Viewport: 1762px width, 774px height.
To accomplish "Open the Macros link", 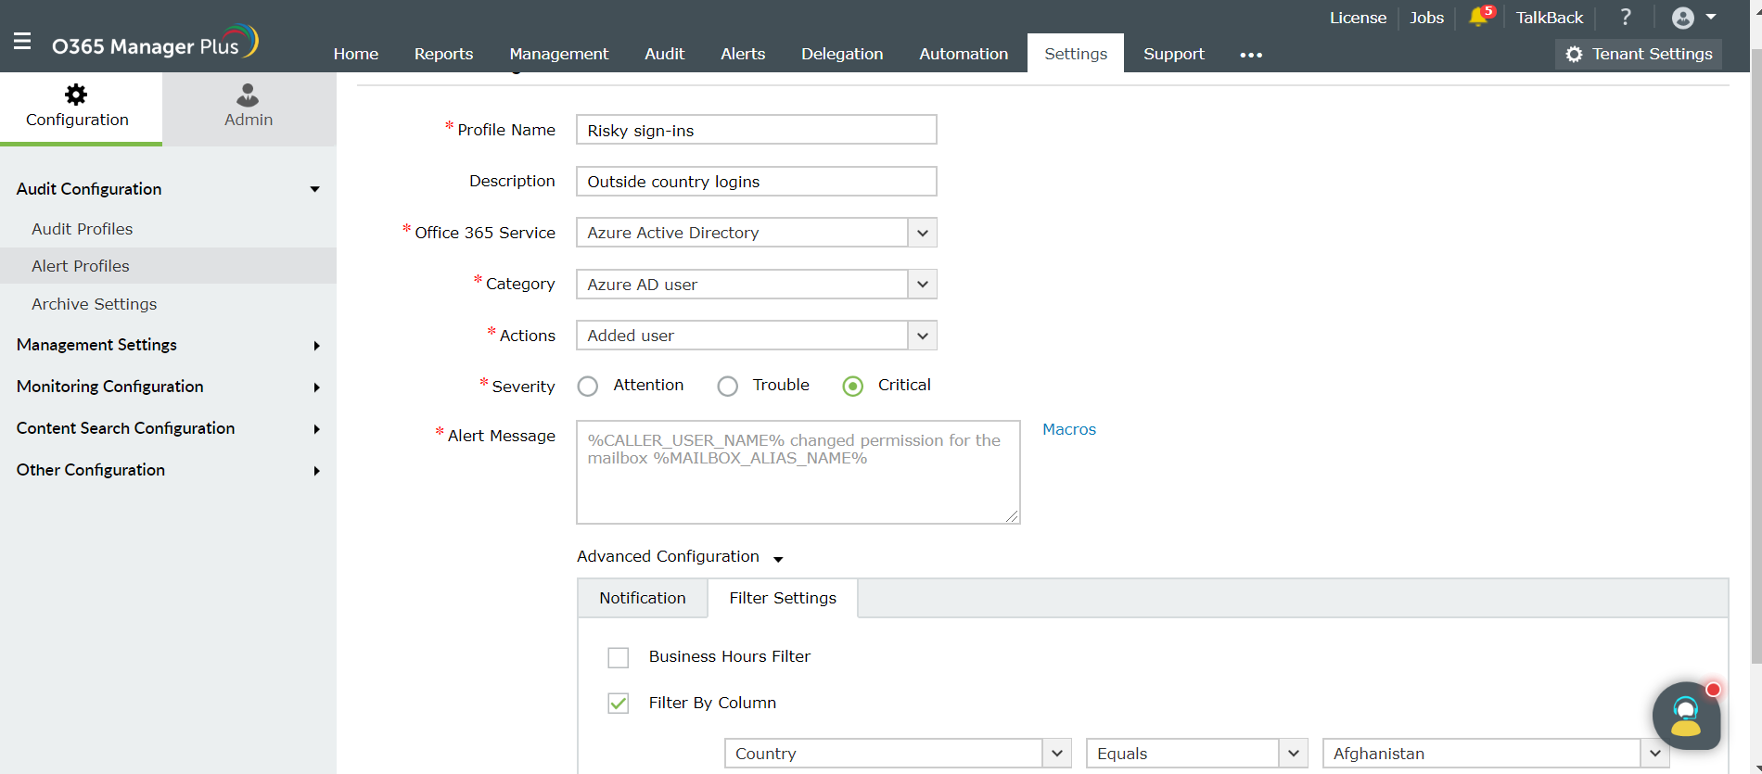I will tap(1069, 429).
